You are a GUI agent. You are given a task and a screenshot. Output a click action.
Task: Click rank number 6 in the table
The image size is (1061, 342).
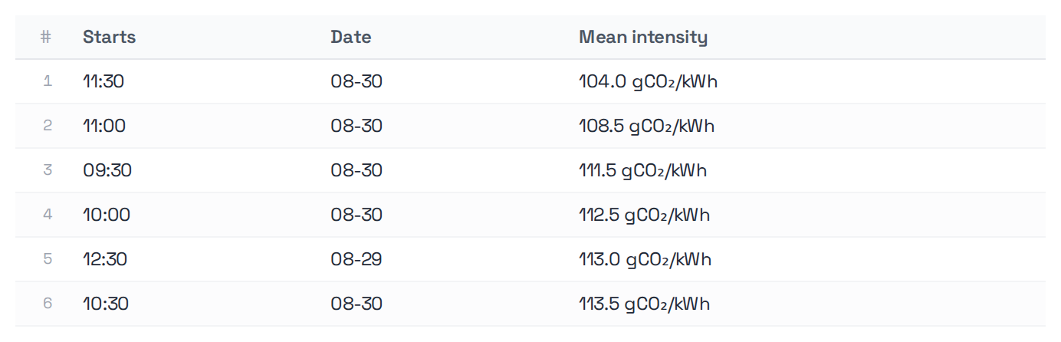point(48,304)
